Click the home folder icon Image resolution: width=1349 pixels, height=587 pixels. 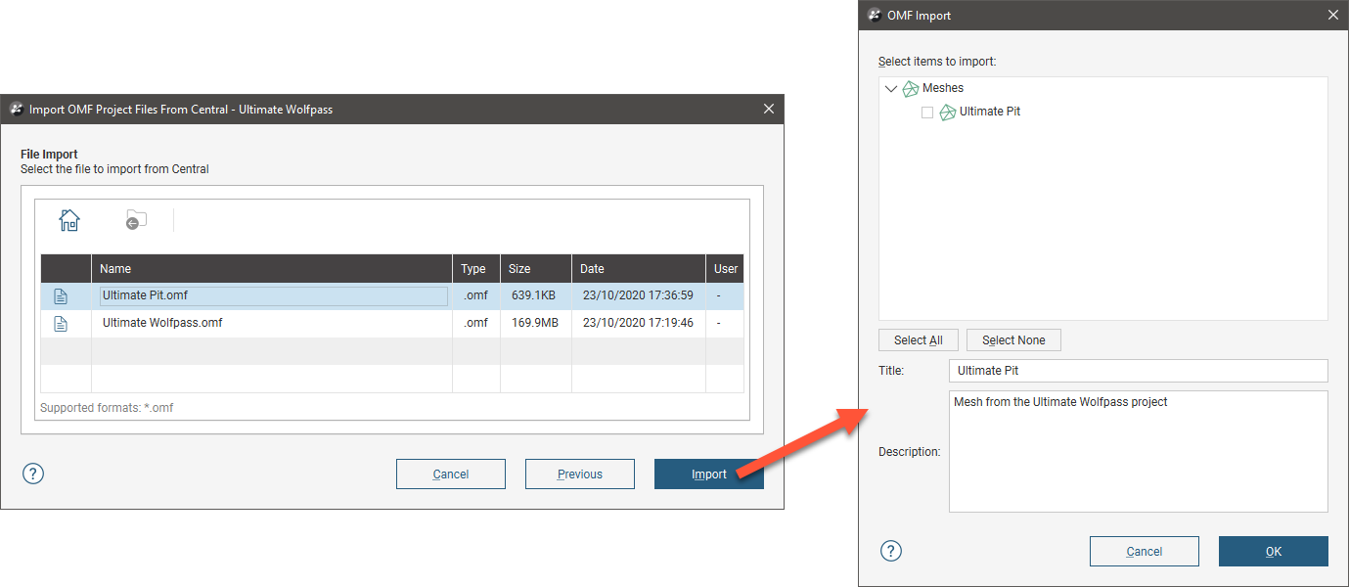(x=68, y=220)
